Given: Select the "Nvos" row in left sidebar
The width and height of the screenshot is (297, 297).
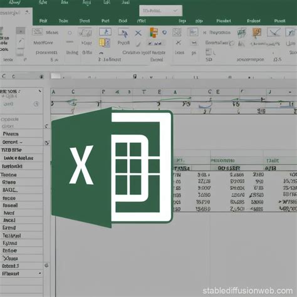Looking at the screenshot, I should 21,213.
